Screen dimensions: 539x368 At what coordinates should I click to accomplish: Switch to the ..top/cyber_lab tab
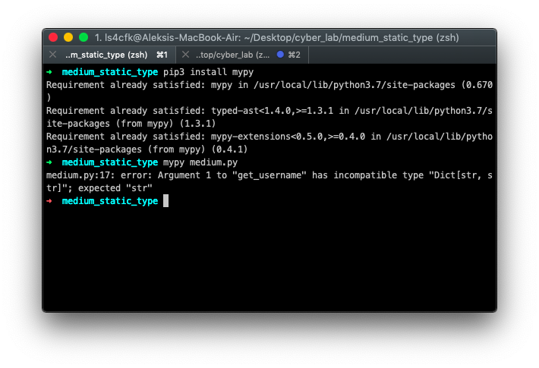[x=232, y=55]
